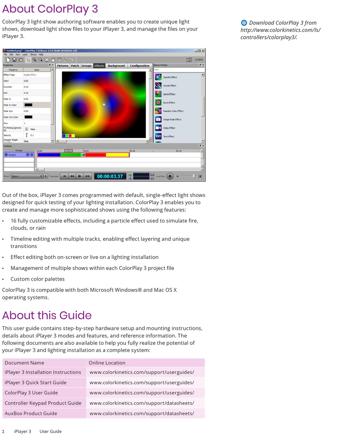This screenshot has height=447, width=337.
Task: Click the add show plus button
Action: point(46,176)
